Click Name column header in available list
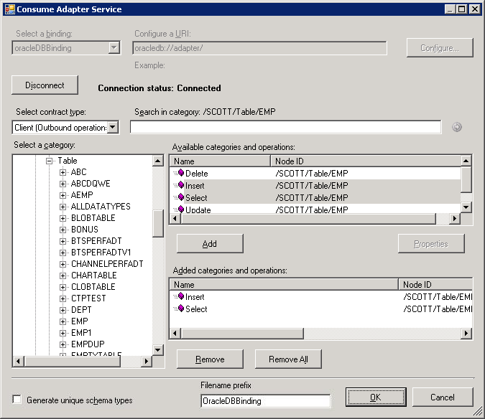The image size is (485, 419). pos(221,161)
